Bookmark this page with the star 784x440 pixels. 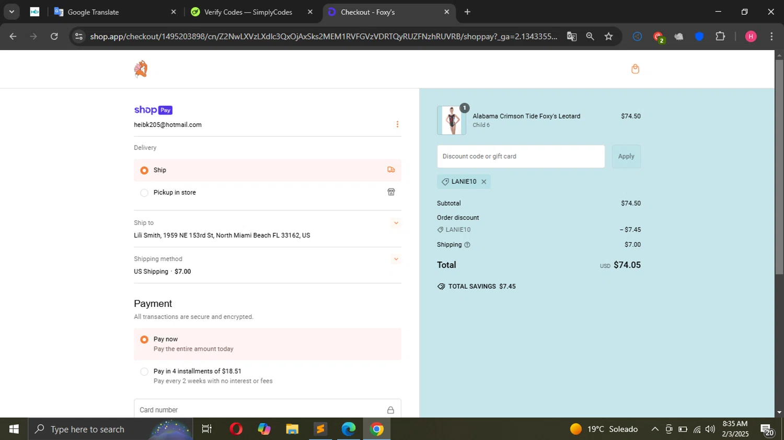608,37
